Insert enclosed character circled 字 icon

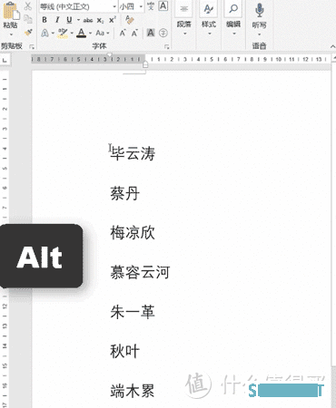click(163, 33)
